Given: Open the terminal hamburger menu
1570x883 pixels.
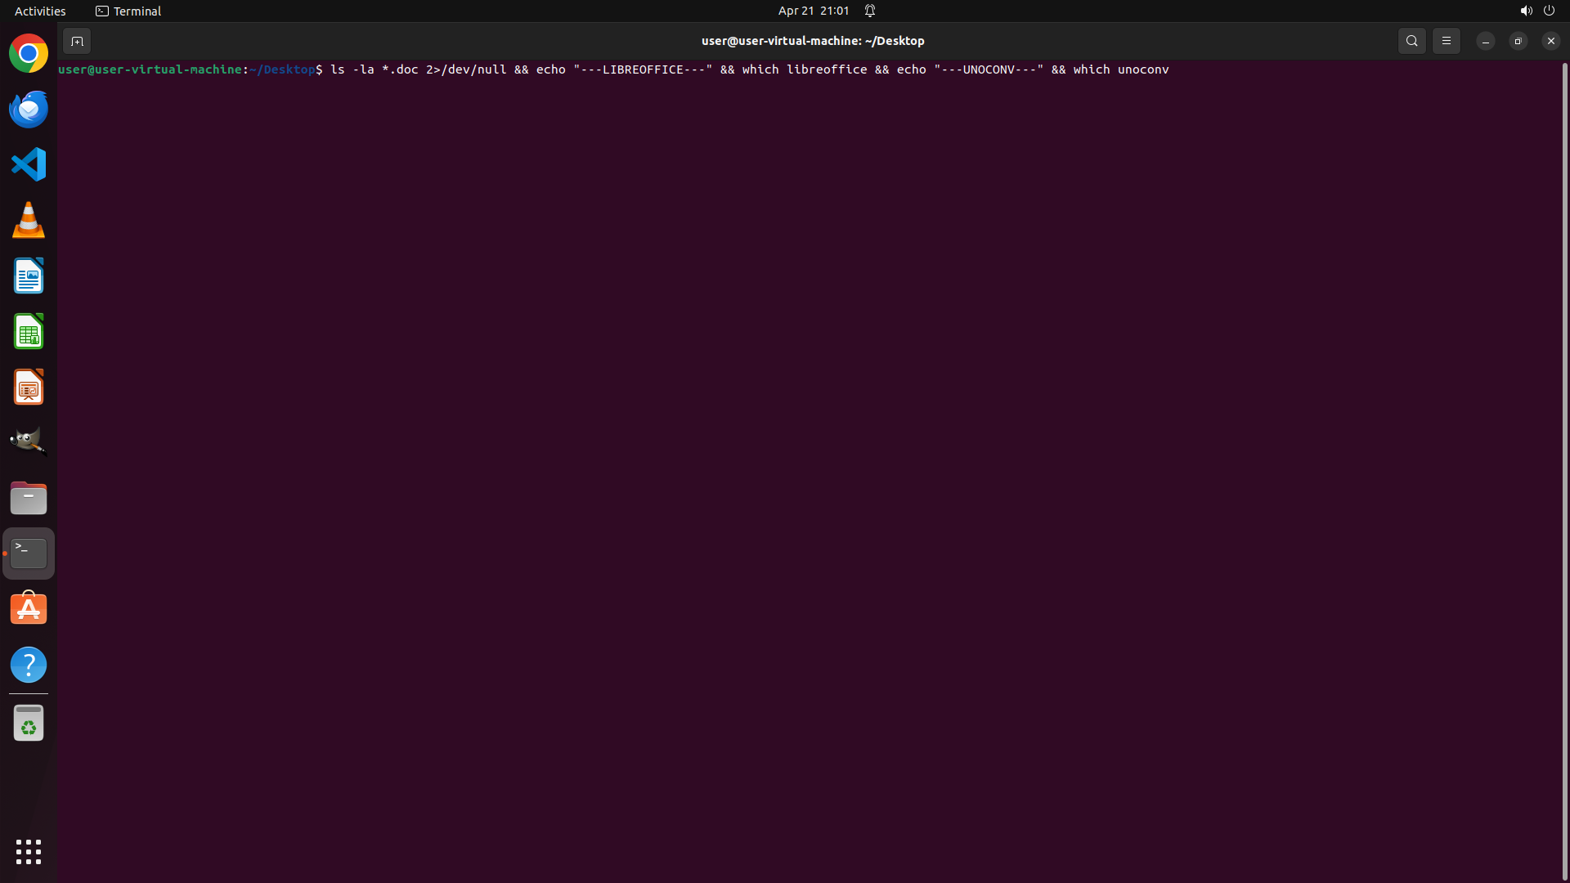Looking at the screenshot, I should click(1446, 41).
